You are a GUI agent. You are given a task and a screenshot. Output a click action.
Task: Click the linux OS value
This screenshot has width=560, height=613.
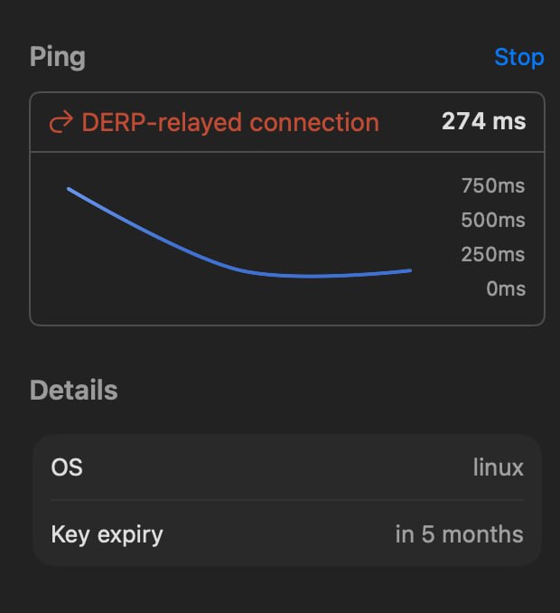tap(498, 467)
